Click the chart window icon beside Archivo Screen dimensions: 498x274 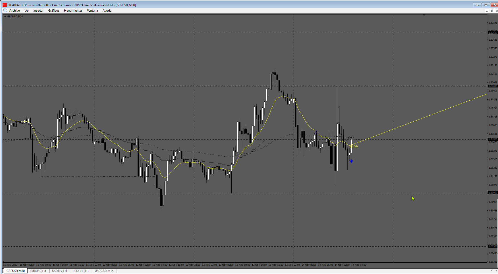point(5,11)
